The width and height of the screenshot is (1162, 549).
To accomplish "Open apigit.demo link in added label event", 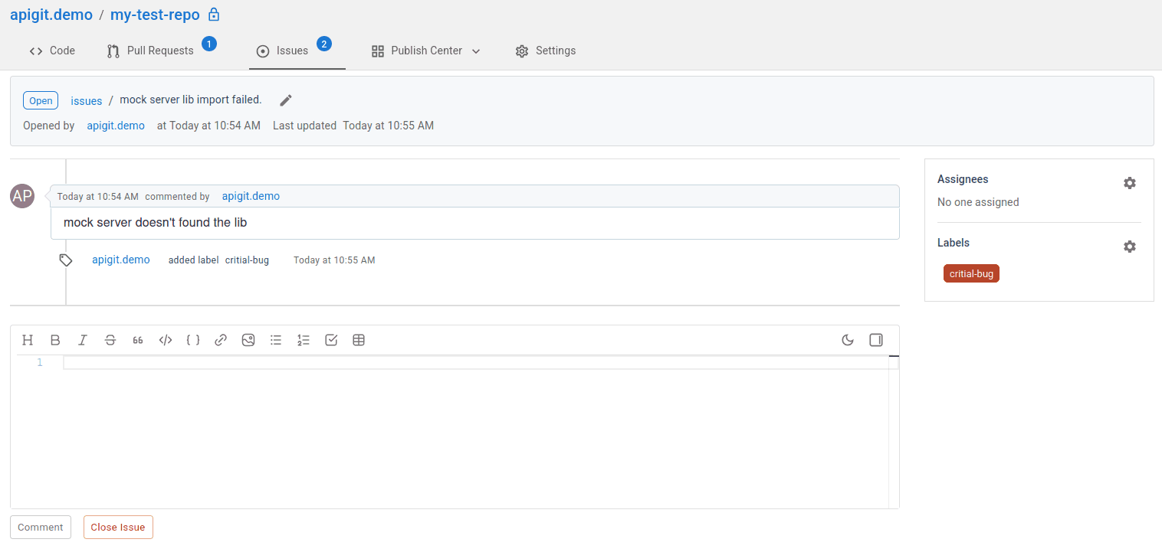I will point(121,260).
